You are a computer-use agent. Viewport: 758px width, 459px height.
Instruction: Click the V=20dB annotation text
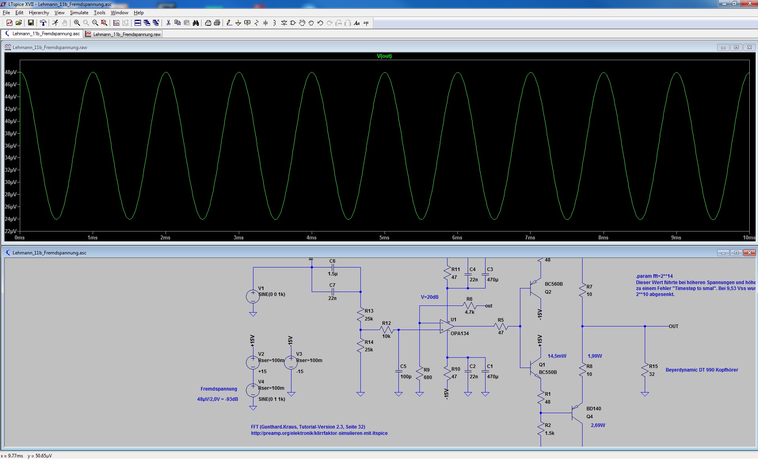point(430,297)
